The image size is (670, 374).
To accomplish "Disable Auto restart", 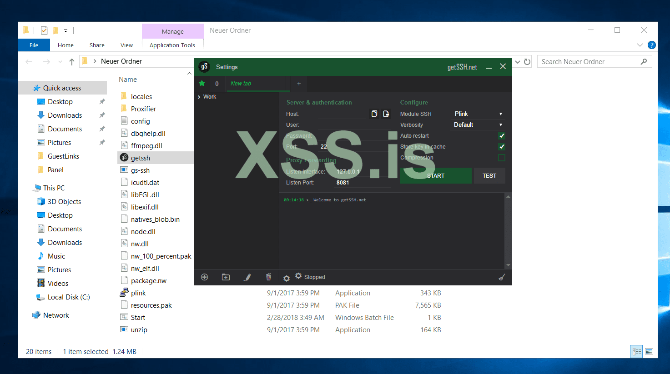I will pyautogui.click(x=501, y=135).
